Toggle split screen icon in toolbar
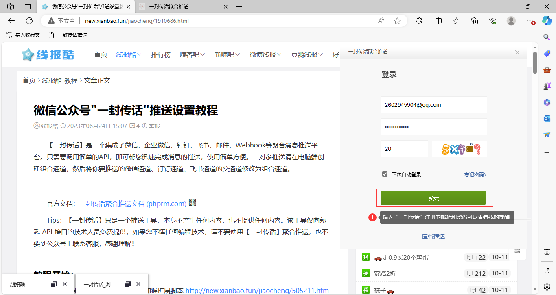Screen dimensions: 556x295 tap(438, 21)
